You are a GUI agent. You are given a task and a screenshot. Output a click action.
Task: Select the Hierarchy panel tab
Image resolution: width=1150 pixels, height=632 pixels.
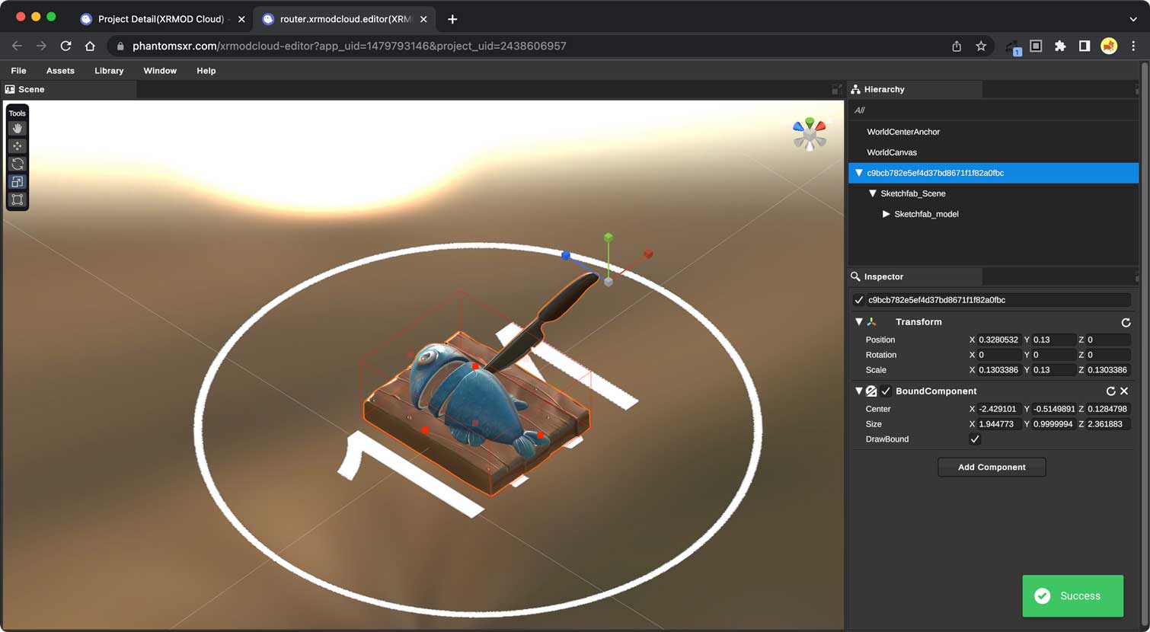[915, 89]
